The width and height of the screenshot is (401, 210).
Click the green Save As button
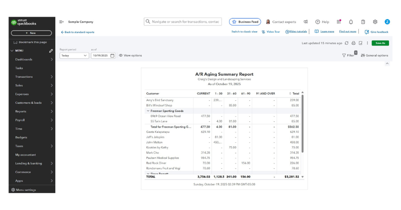(380, 43)
